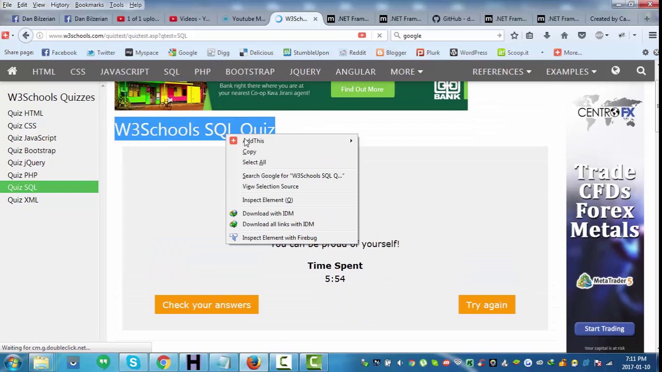Open the site search magnifier icon
This screenshot has height=372, width=662.
(x=641, y=71)
